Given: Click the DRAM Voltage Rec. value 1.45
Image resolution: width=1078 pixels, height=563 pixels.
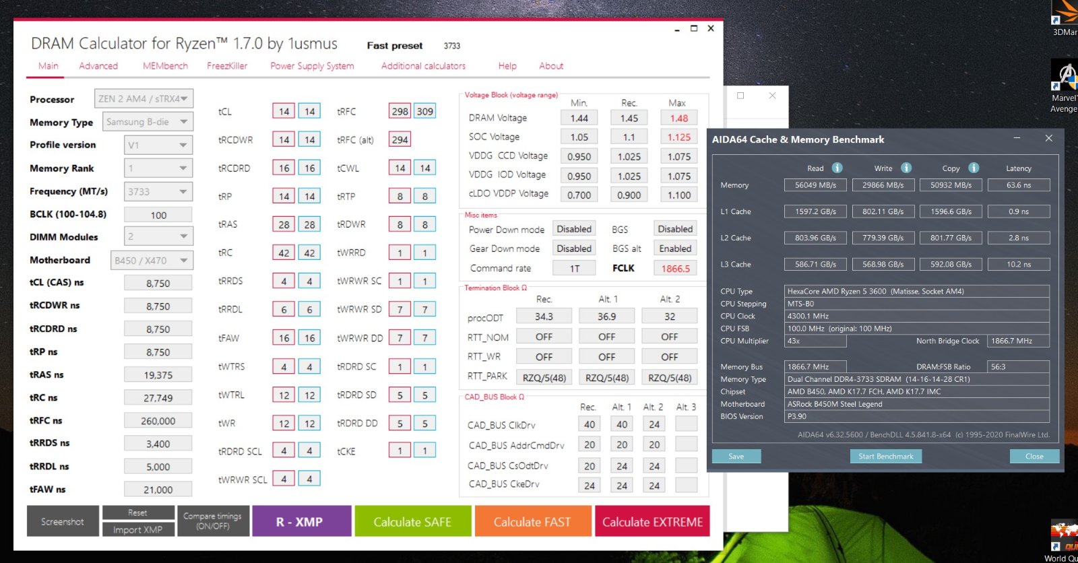Looking at the screenshot, I should pos(629,118).
